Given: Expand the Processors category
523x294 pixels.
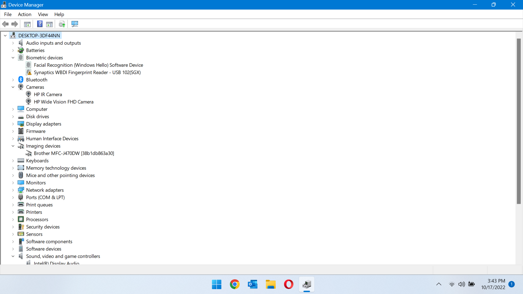Looking at the screenshot, I should [13, 219].
